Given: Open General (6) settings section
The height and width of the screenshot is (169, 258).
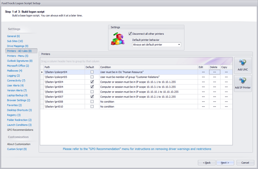Looking at the screenshot, I should point(13,36).
